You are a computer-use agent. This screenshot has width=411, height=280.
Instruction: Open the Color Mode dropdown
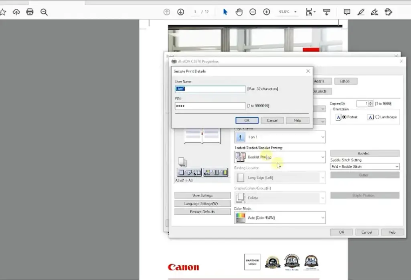[279, 218]
